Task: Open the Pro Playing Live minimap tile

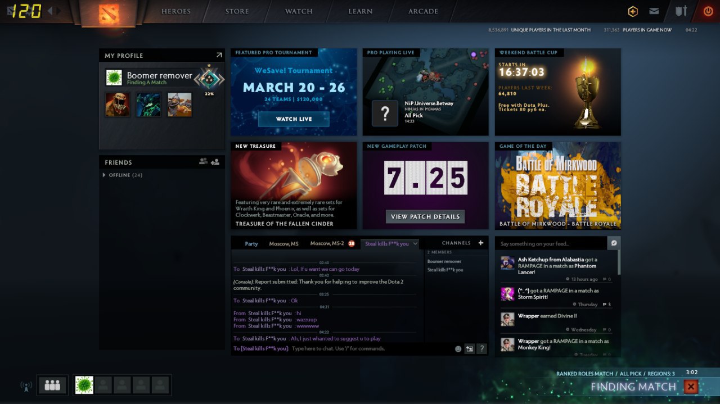Action: coord(425,92)
